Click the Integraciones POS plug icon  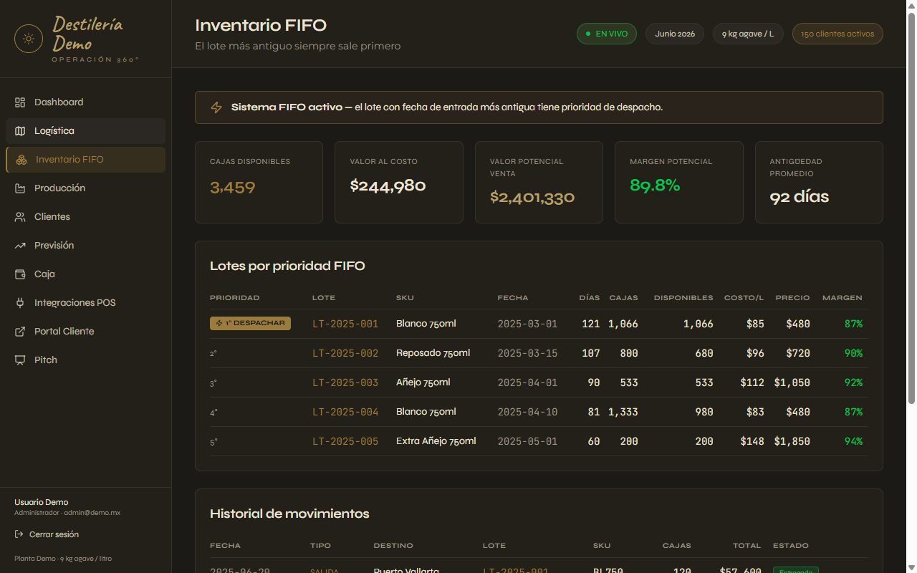[20, 303]
